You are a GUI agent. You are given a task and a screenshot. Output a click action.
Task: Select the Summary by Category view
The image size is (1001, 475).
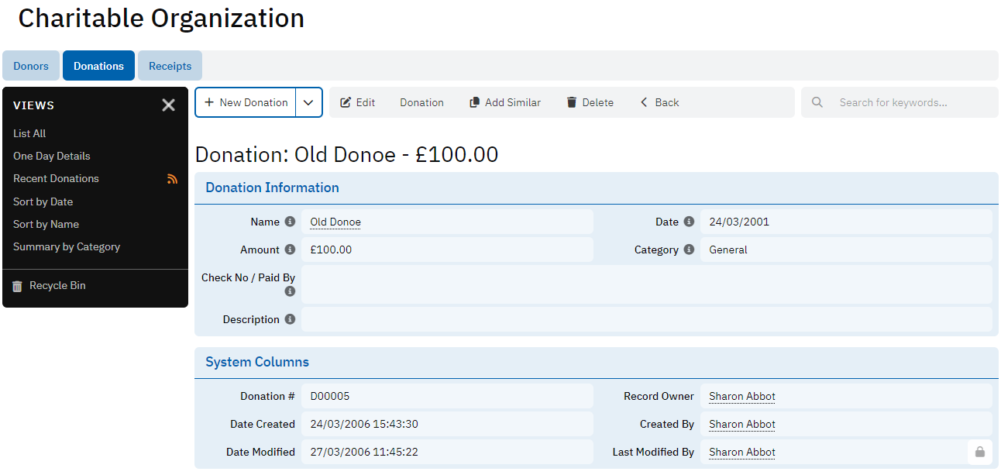point(67,246)
